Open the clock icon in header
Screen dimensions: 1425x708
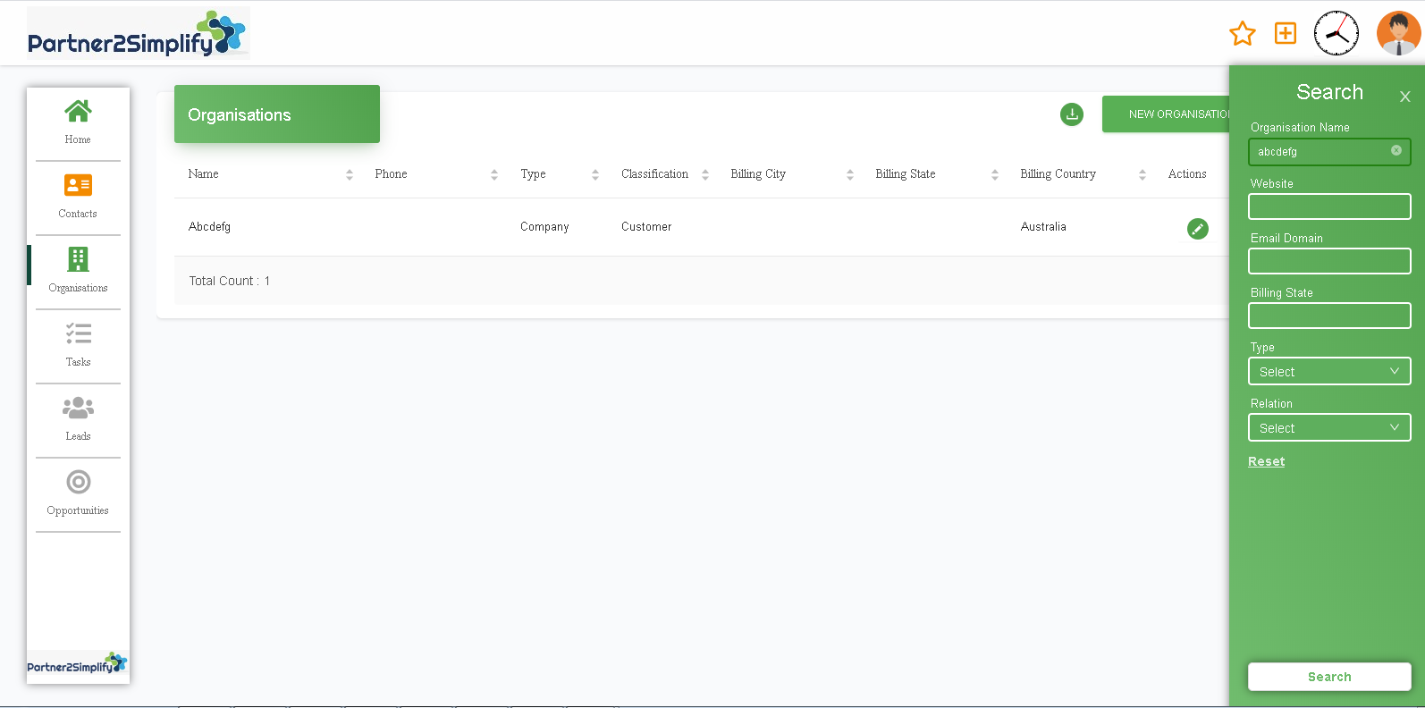click(x=1336, y=34)
